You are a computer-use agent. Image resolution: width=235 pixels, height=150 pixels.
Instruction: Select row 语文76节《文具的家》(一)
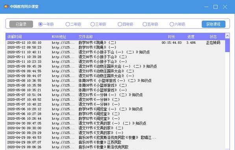(115, 133)
